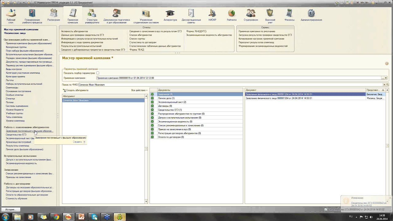Click green plus beside Приказ на зачисление в вуз

point(152,129)
